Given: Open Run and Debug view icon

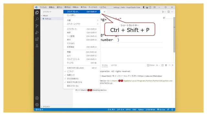Looking at the screenshot, I should click(37, 32).
